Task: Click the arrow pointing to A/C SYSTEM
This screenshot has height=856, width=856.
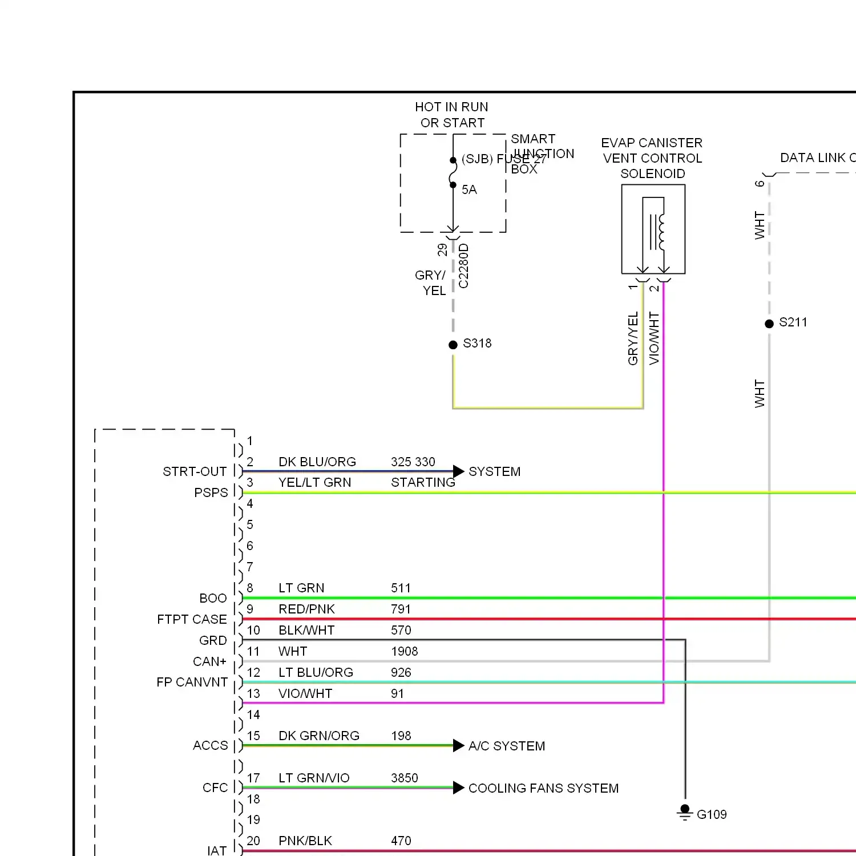Action: [x=459, y=745]
